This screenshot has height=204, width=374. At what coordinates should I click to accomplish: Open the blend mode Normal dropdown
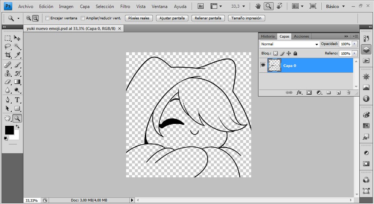tap(289, 44)
